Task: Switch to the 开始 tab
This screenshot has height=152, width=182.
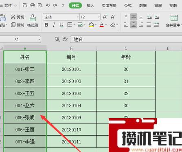Action: click(75, 6)
